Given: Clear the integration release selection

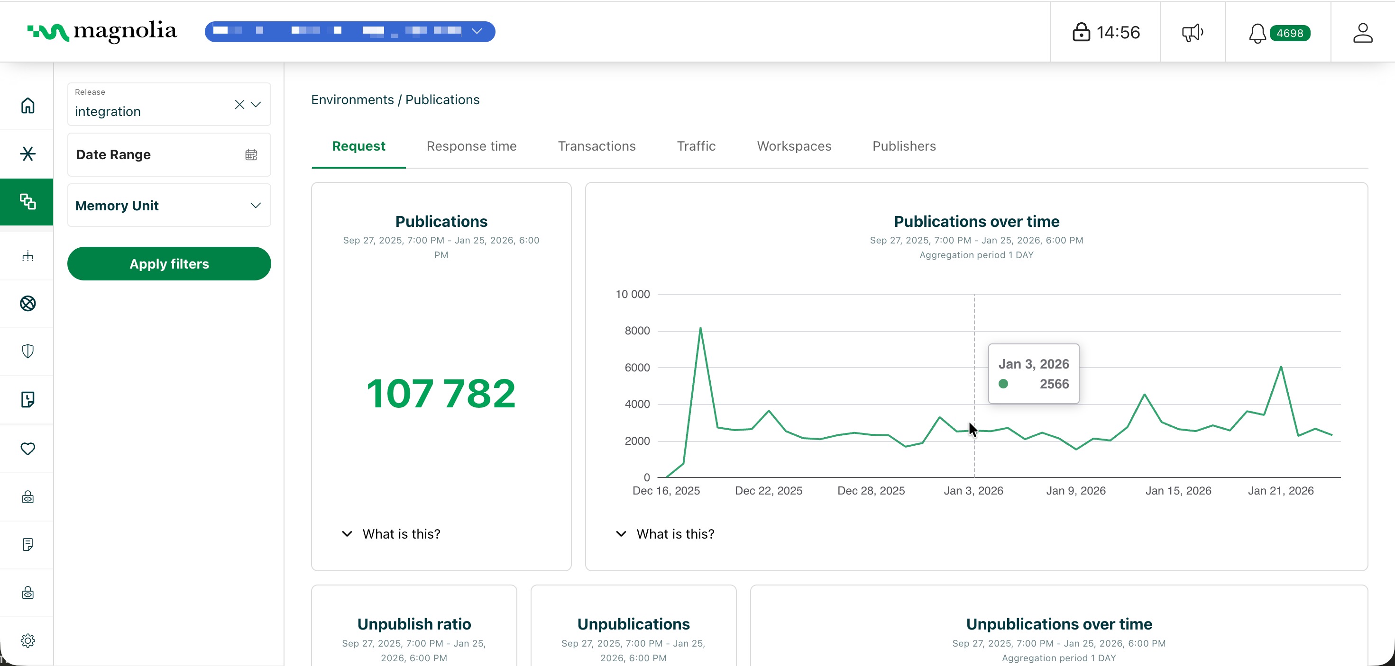Looking at the screenshot, I should tap(239, 104).
